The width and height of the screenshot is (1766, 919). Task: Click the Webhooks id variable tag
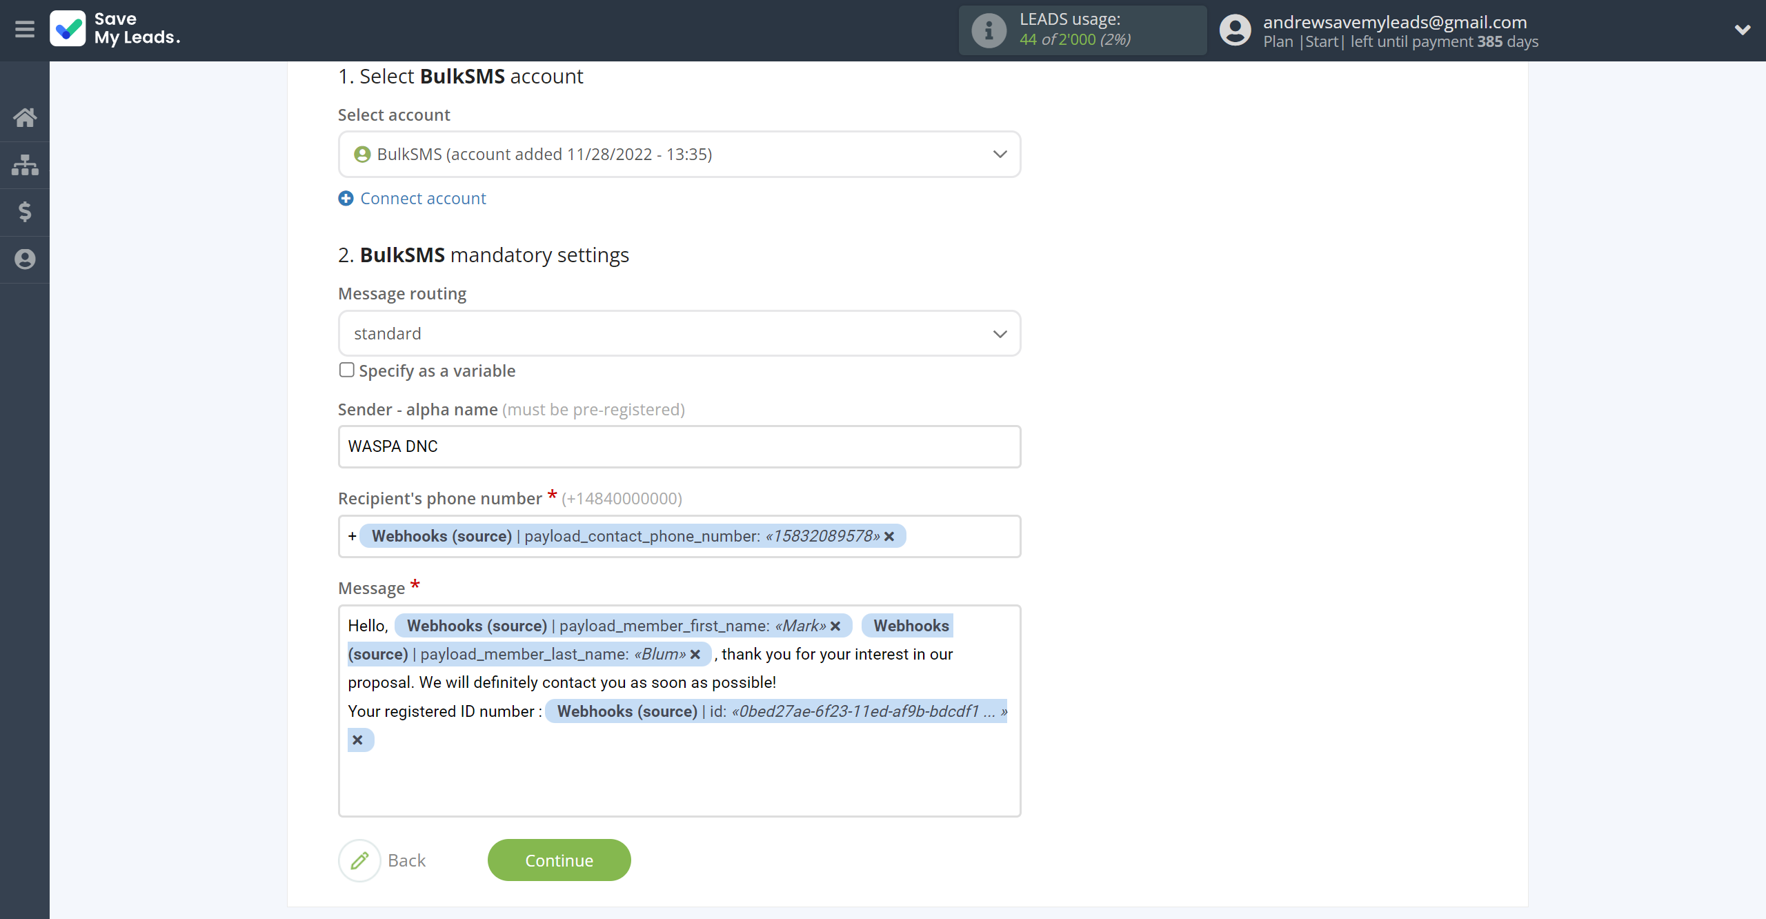(776, 712)
